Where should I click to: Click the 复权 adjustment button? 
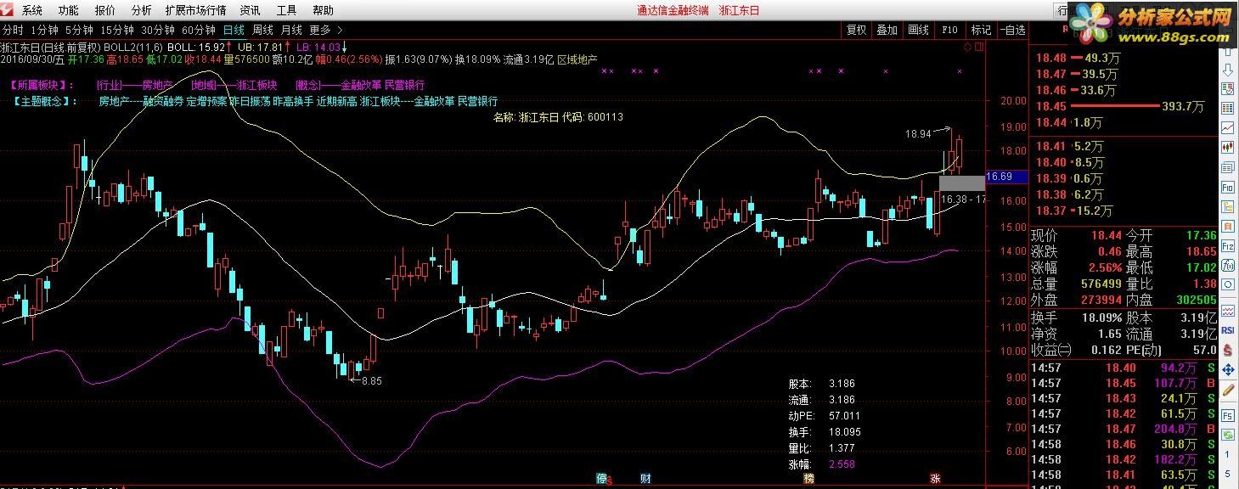[857, 30]
